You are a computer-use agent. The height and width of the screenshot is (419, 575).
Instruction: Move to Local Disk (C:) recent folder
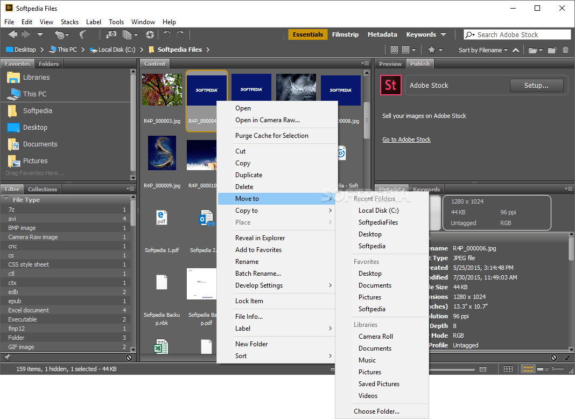378,211
